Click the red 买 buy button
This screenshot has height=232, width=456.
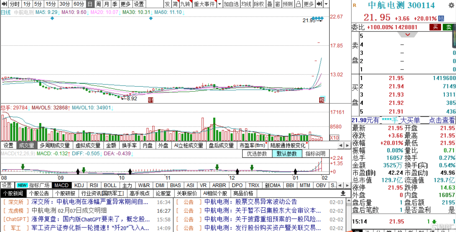(435, 27)
